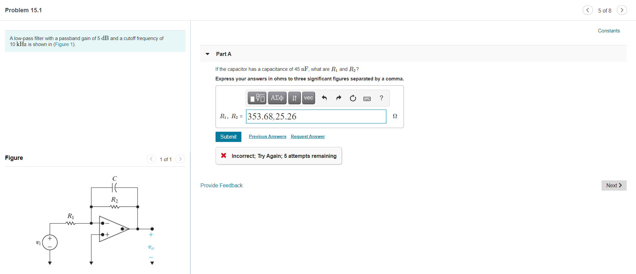Click the next figure arrow
Screen dimensions: 636x274
tap(180, 159)
